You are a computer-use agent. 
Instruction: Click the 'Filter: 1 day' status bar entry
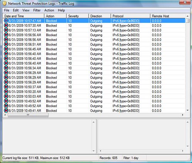(x=131, y=158)
